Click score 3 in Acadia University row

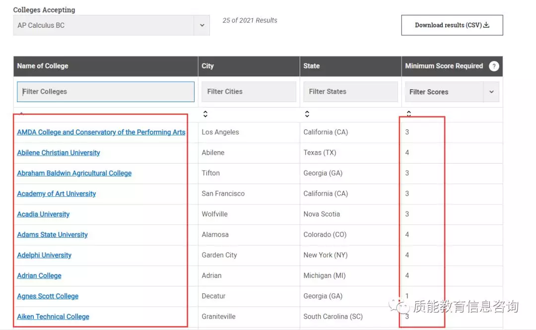coord(407,214)
